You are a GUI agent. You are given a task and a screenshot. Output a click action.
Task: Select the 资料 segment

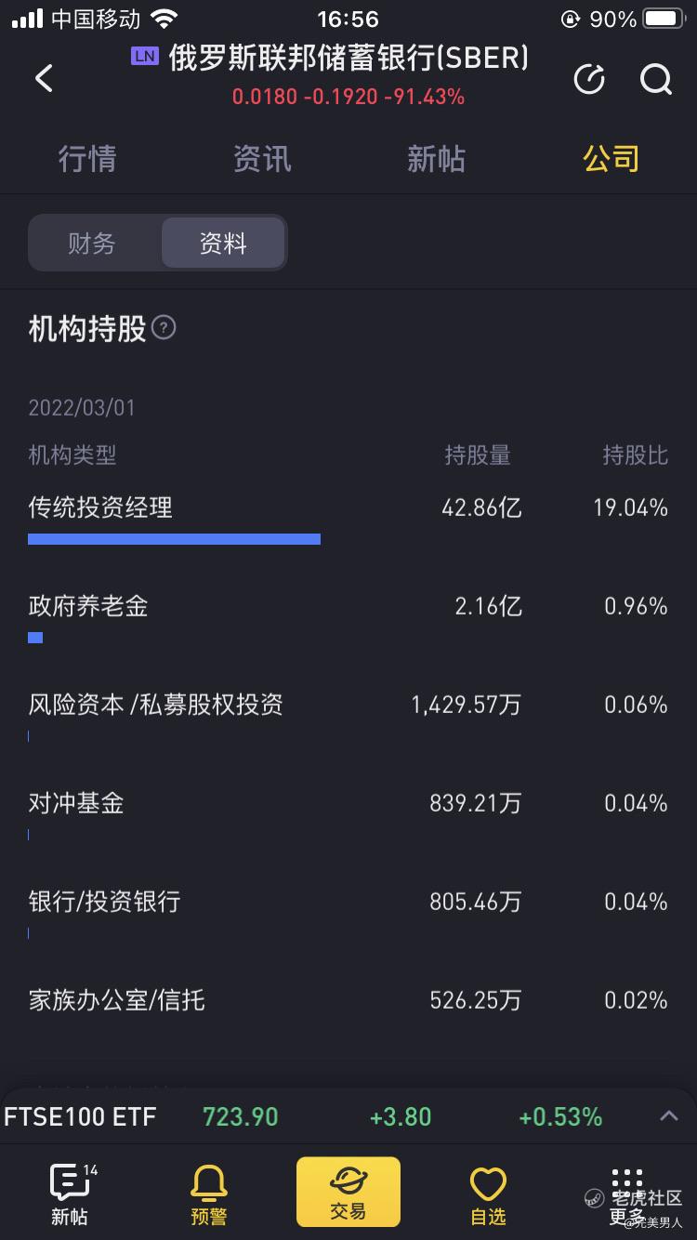click(x=223, y=244)
